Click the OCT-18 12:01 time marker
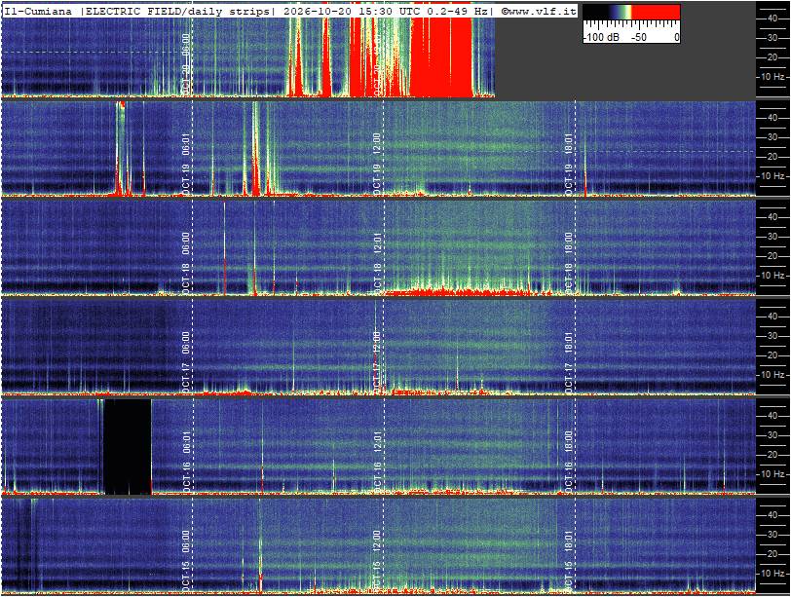This screenshot has width=791, height=597. click(377, 263)
